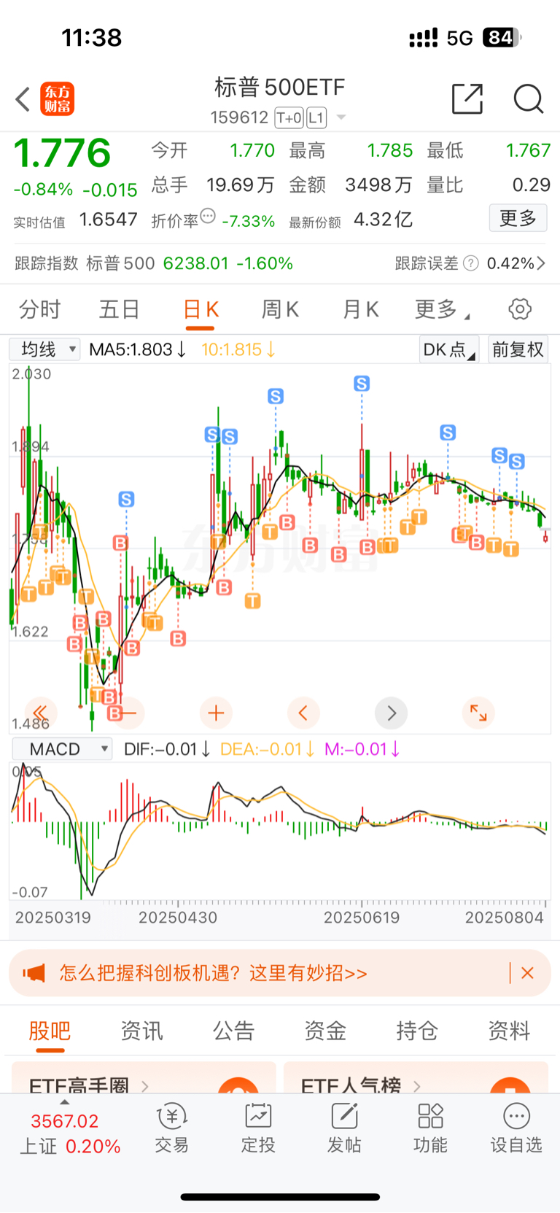This screenshot has height=1213, width=560.
Task: Expand the 更多 chart period menu
Action: pos(442,310)
